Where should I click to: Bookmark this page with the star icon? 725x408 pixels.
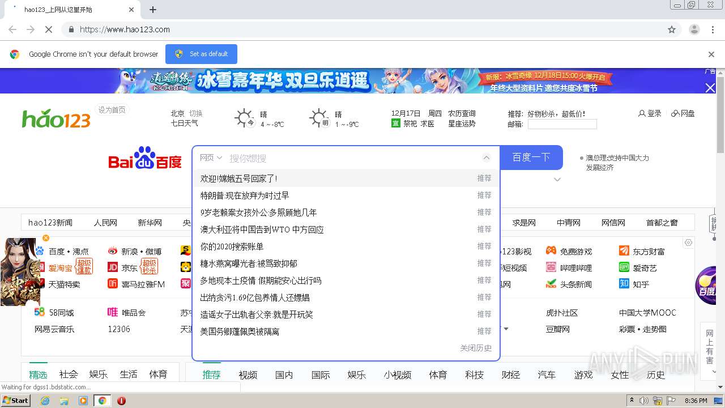tap(672, 29)
